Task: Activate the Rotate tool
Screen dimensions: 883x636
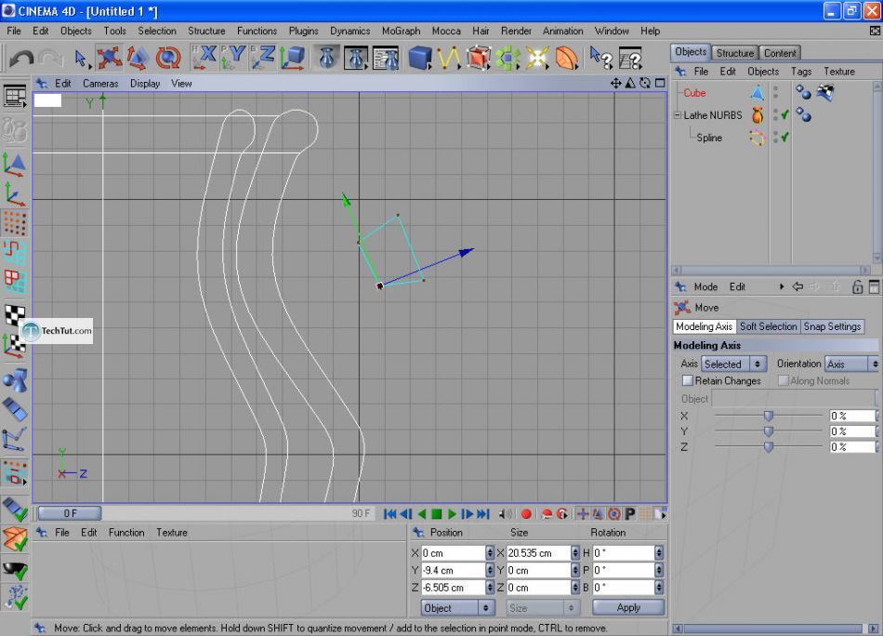Action: pyautogui.click(x=168, y=58)
